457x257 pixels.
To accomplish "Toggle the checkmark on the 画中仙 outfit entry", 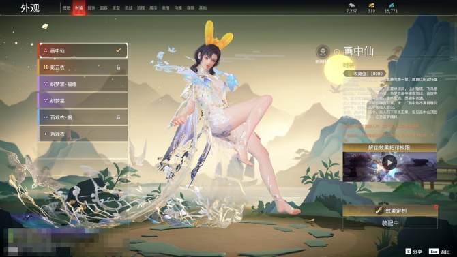I will click(118, 50).
